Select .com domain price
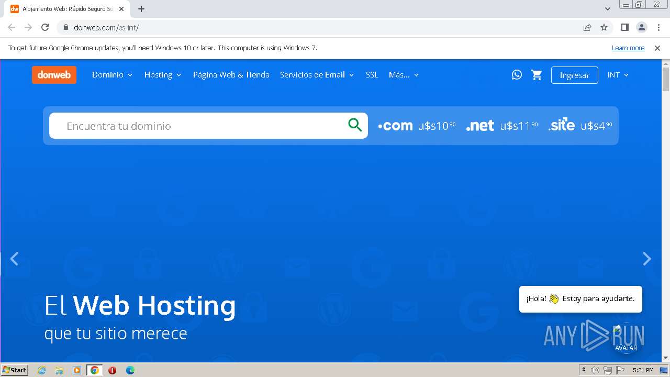 point(417,126)
